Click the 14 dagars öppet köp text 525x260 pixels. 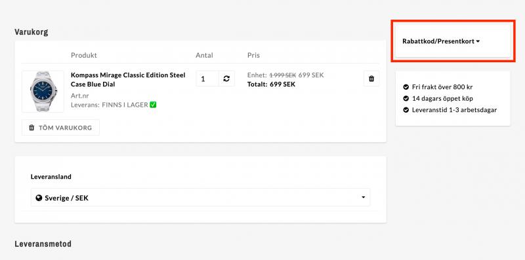point(442,98)
